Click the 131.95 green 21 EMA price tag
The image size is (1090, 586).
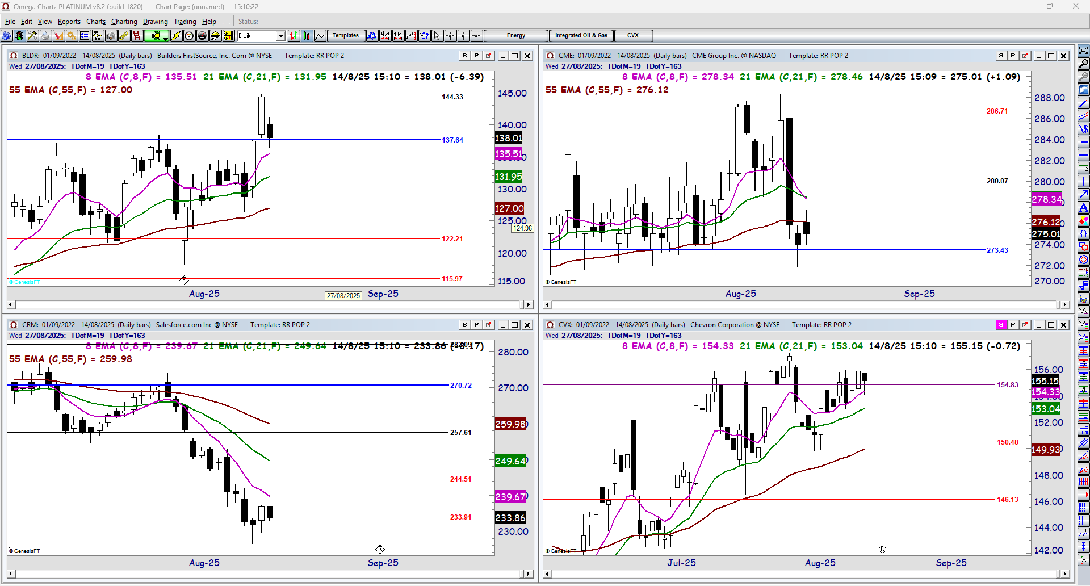[509, 177]
